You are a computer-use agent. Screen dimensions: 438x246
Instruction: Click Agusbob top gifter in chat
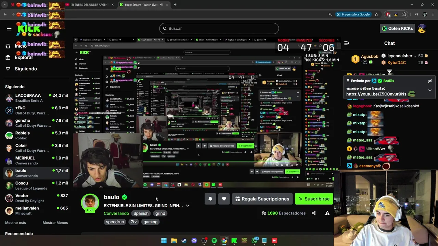pyautogui.click(x=365, y=59)
